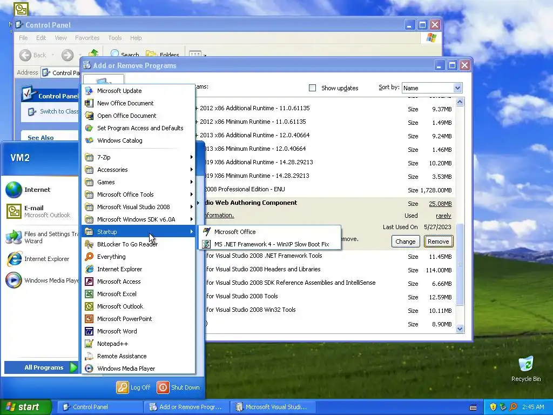Open Remote Assistance

(138, 356)
